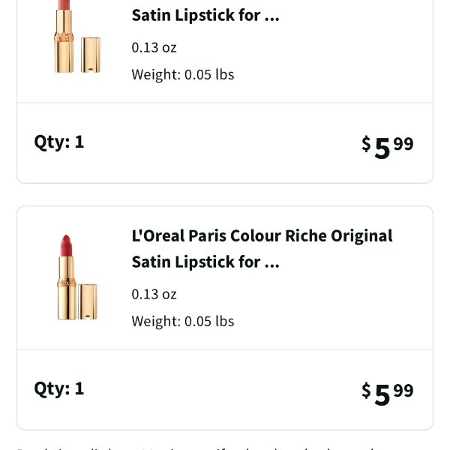Click the coral lipstick's 0.13 oz size

click(154, 47)
